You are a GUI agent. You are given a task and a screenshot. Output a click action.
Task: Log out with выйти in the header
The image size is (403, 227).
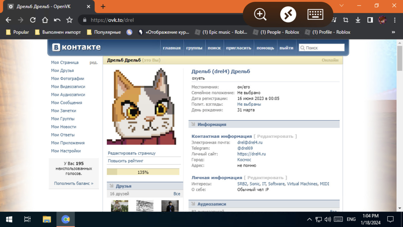click(x=286, y=48)
